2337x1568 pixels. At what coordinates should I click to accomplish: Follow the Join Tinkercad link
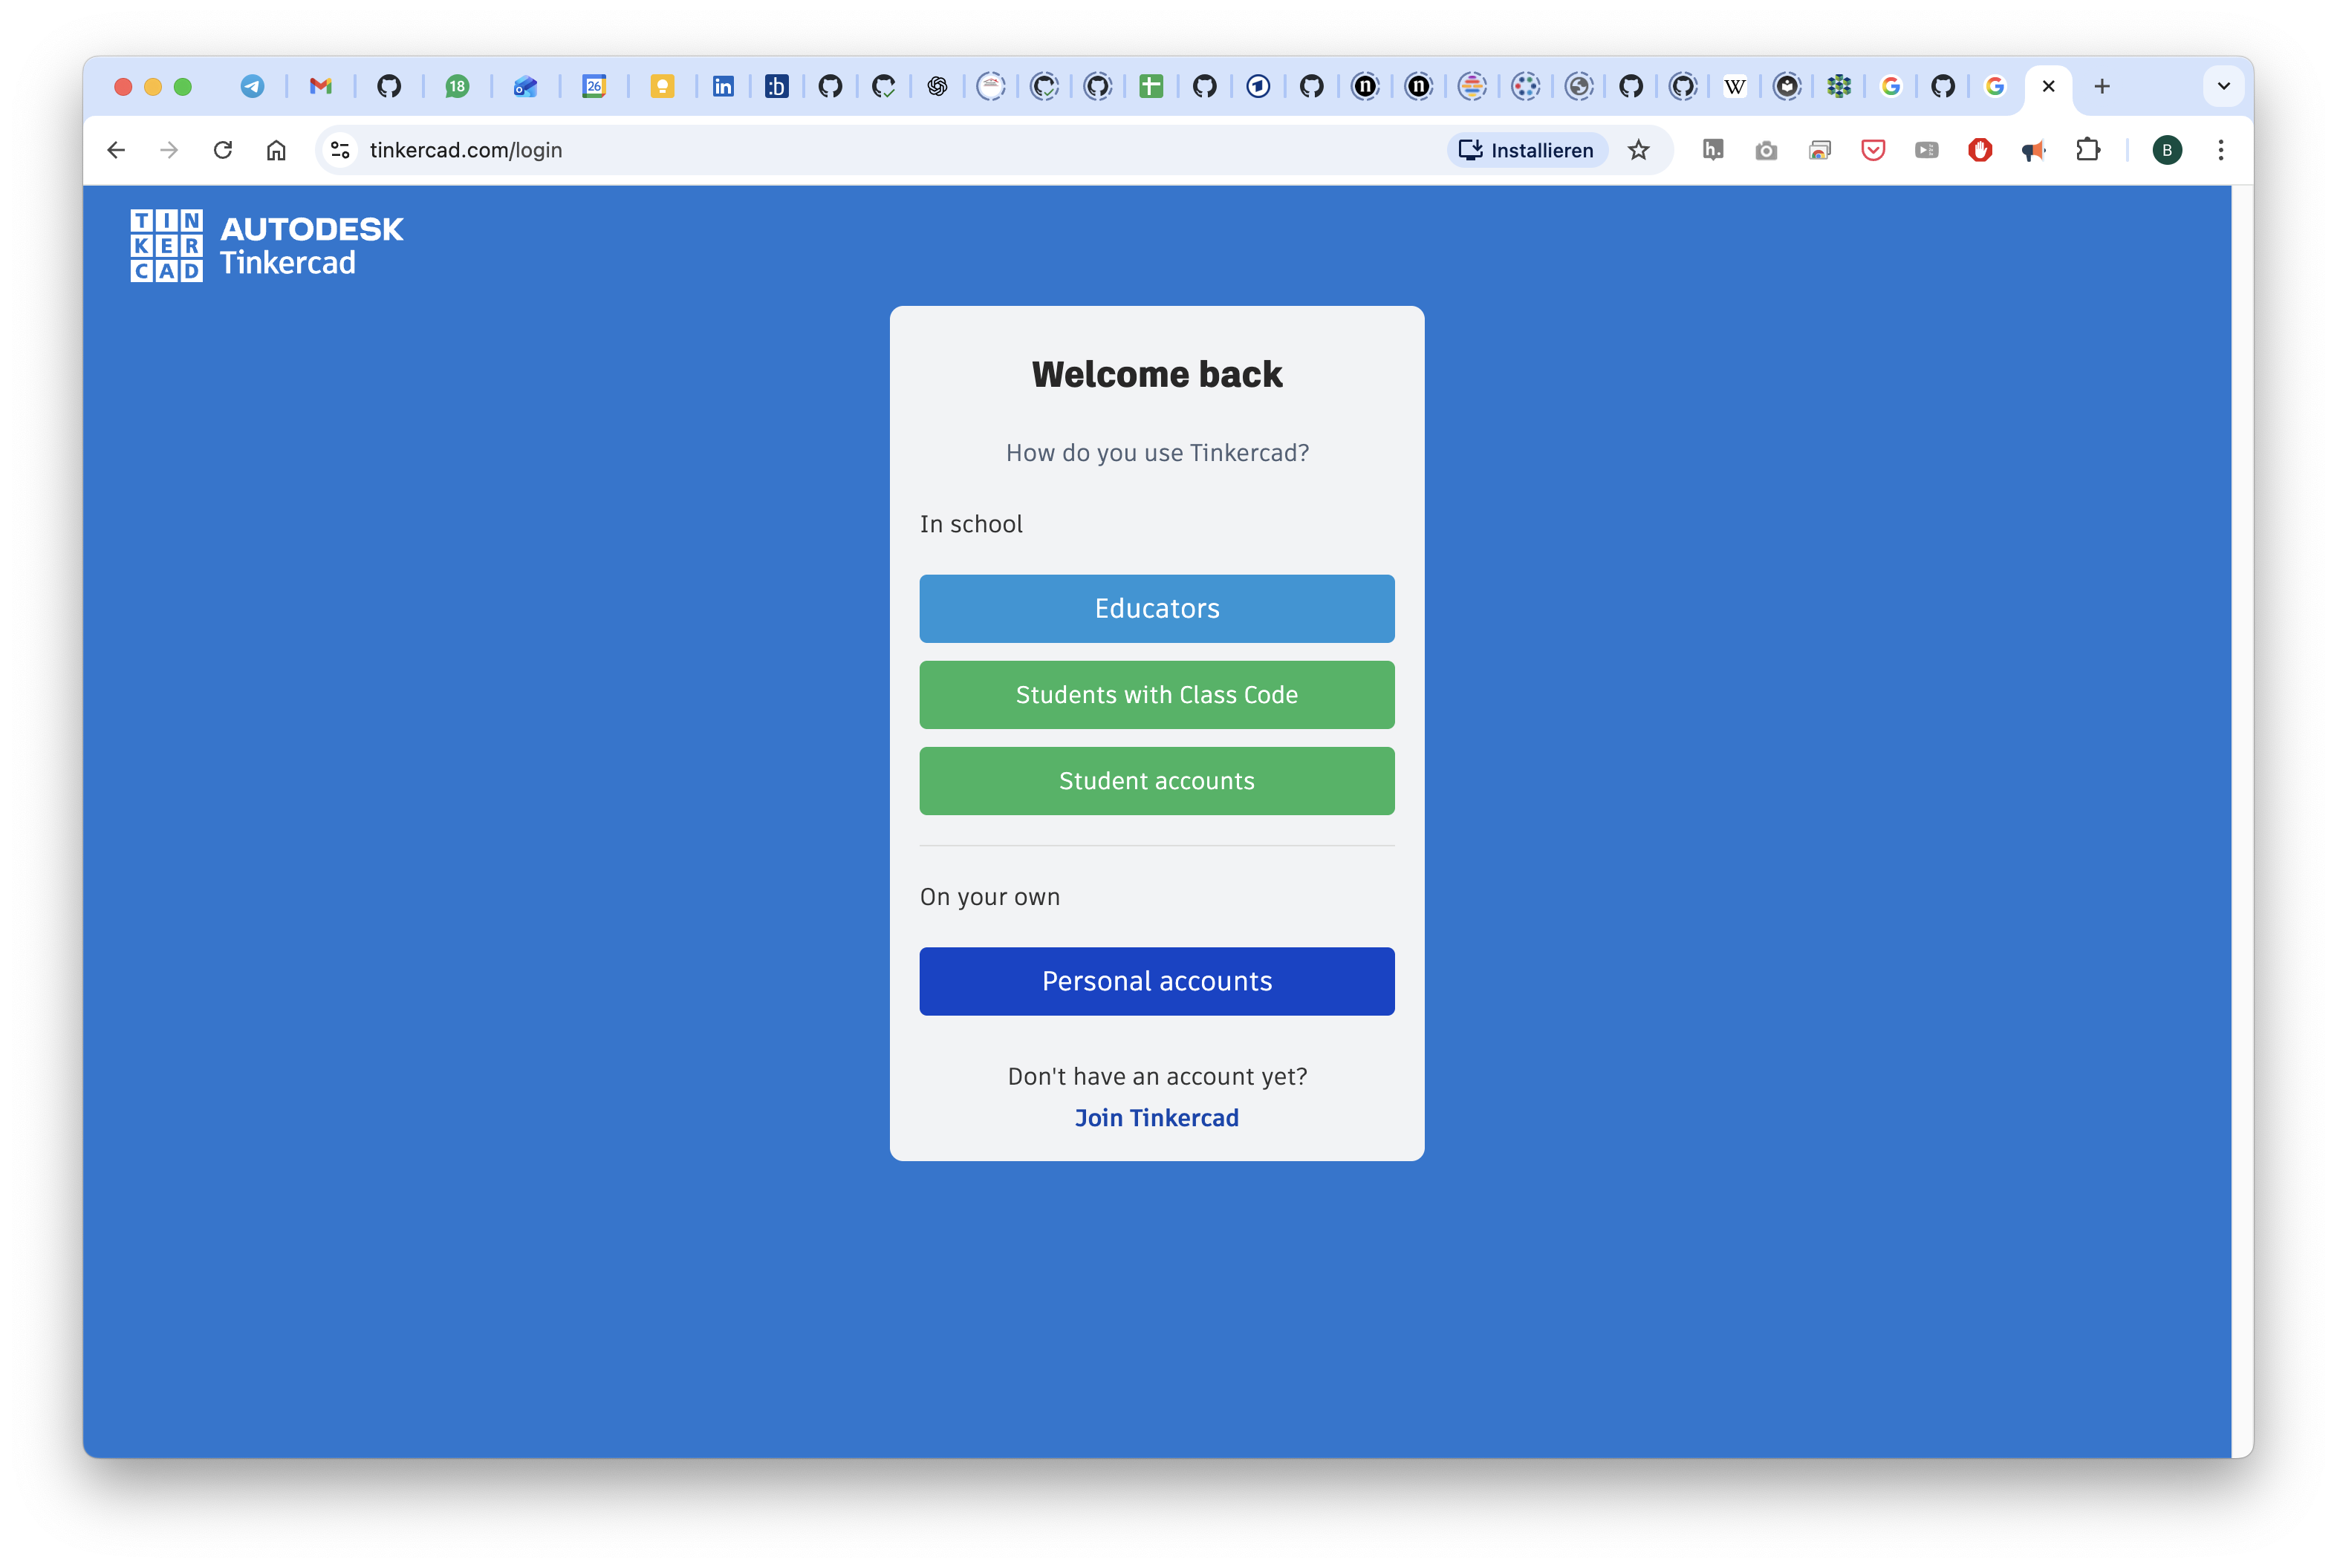[x=1157, y=1118]
